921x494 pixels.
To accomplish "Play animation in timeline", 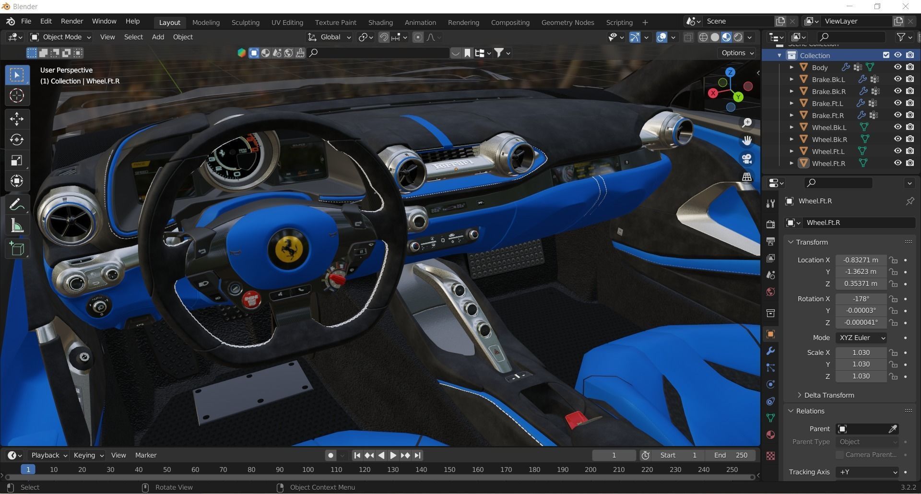I will (393, 456).
